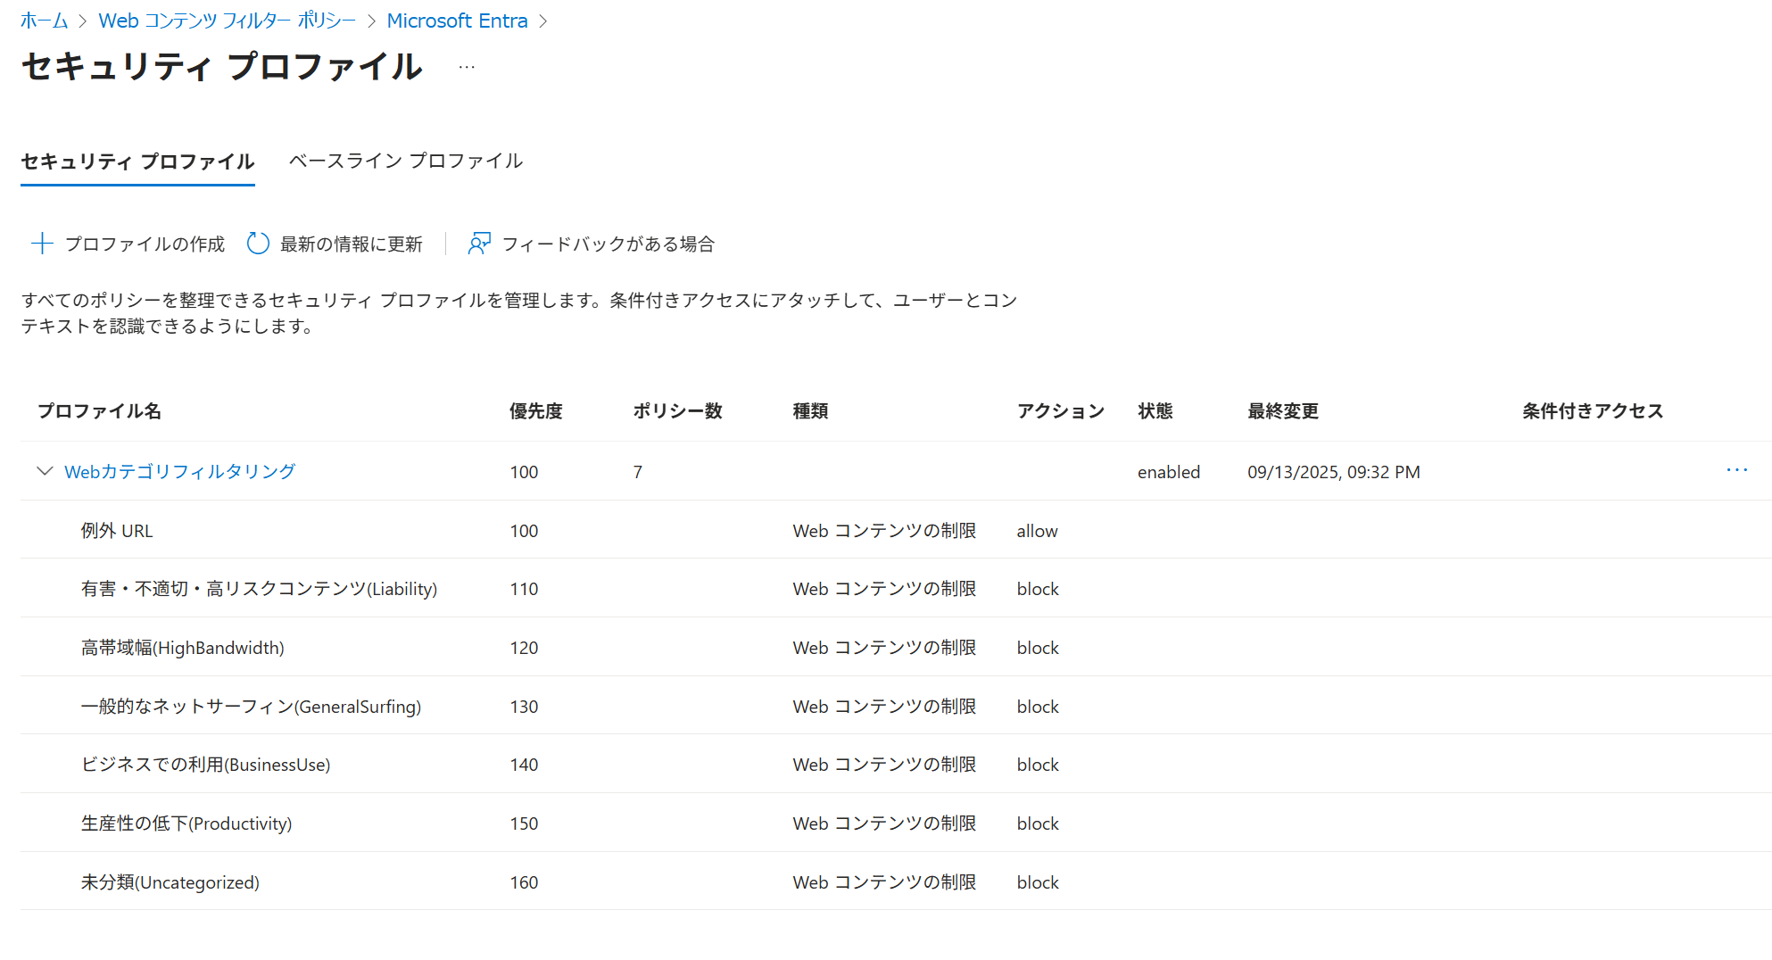Screen dimensions: 1772x960
Task: Click the プロファイルの作成 button label
Action: pos(145,244)
